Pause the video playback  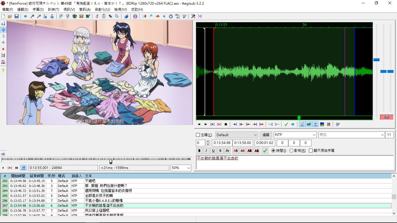click(17, 168)
